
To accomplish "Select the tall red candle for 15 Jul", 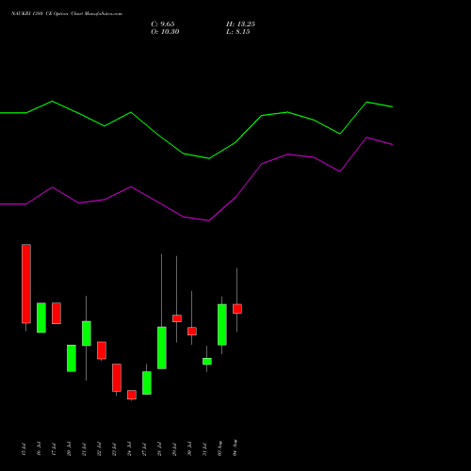I will 26,284.
